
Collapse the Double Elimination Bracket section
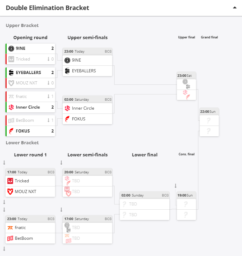click(x=235, y=8)
